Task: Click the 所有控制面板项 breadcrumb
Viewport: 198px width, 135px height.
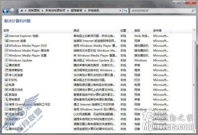Action: pyautogui.click(x=55, y=10)
